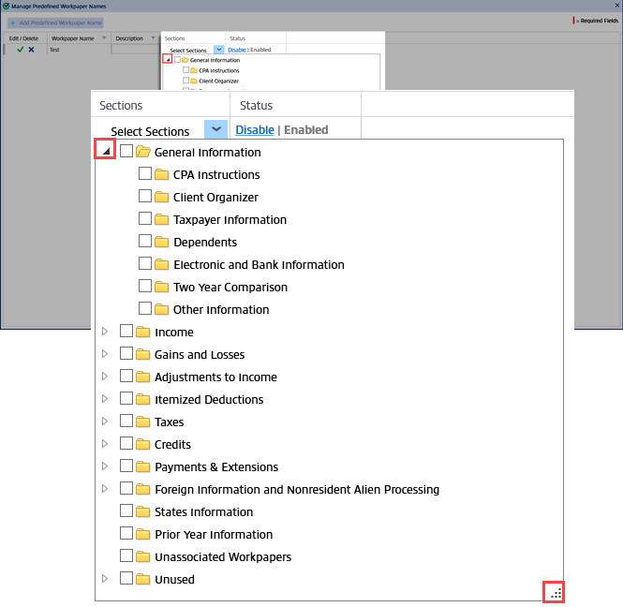Click the Disable link in the enlarged panel
This screenshot has width=623, height=607.
[x=254, y=130]
